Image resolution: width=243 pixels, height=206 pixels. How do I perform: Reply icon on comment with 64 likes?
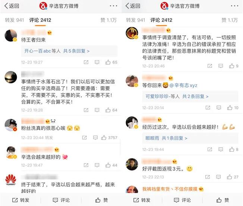[x=97, y=110]
